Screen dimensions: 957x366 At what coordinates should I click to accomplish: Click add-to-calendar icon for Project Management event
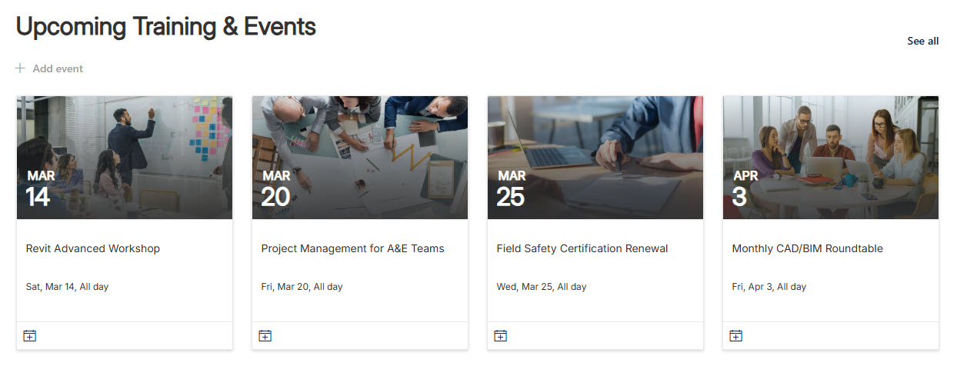click(x=265, y=335)
